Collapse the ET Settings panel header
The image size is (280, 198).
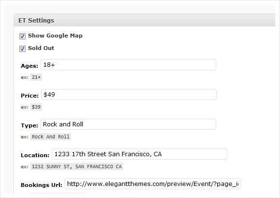pyautogui.click(x=144, y=20)
